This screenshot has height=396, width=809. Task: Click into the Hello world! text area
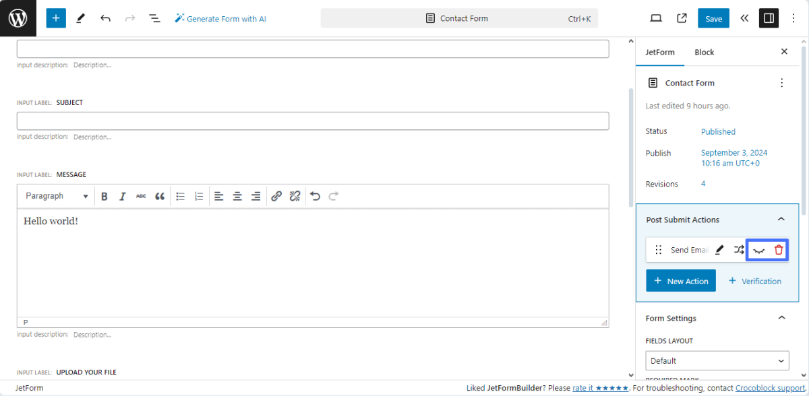click(313, 263)
